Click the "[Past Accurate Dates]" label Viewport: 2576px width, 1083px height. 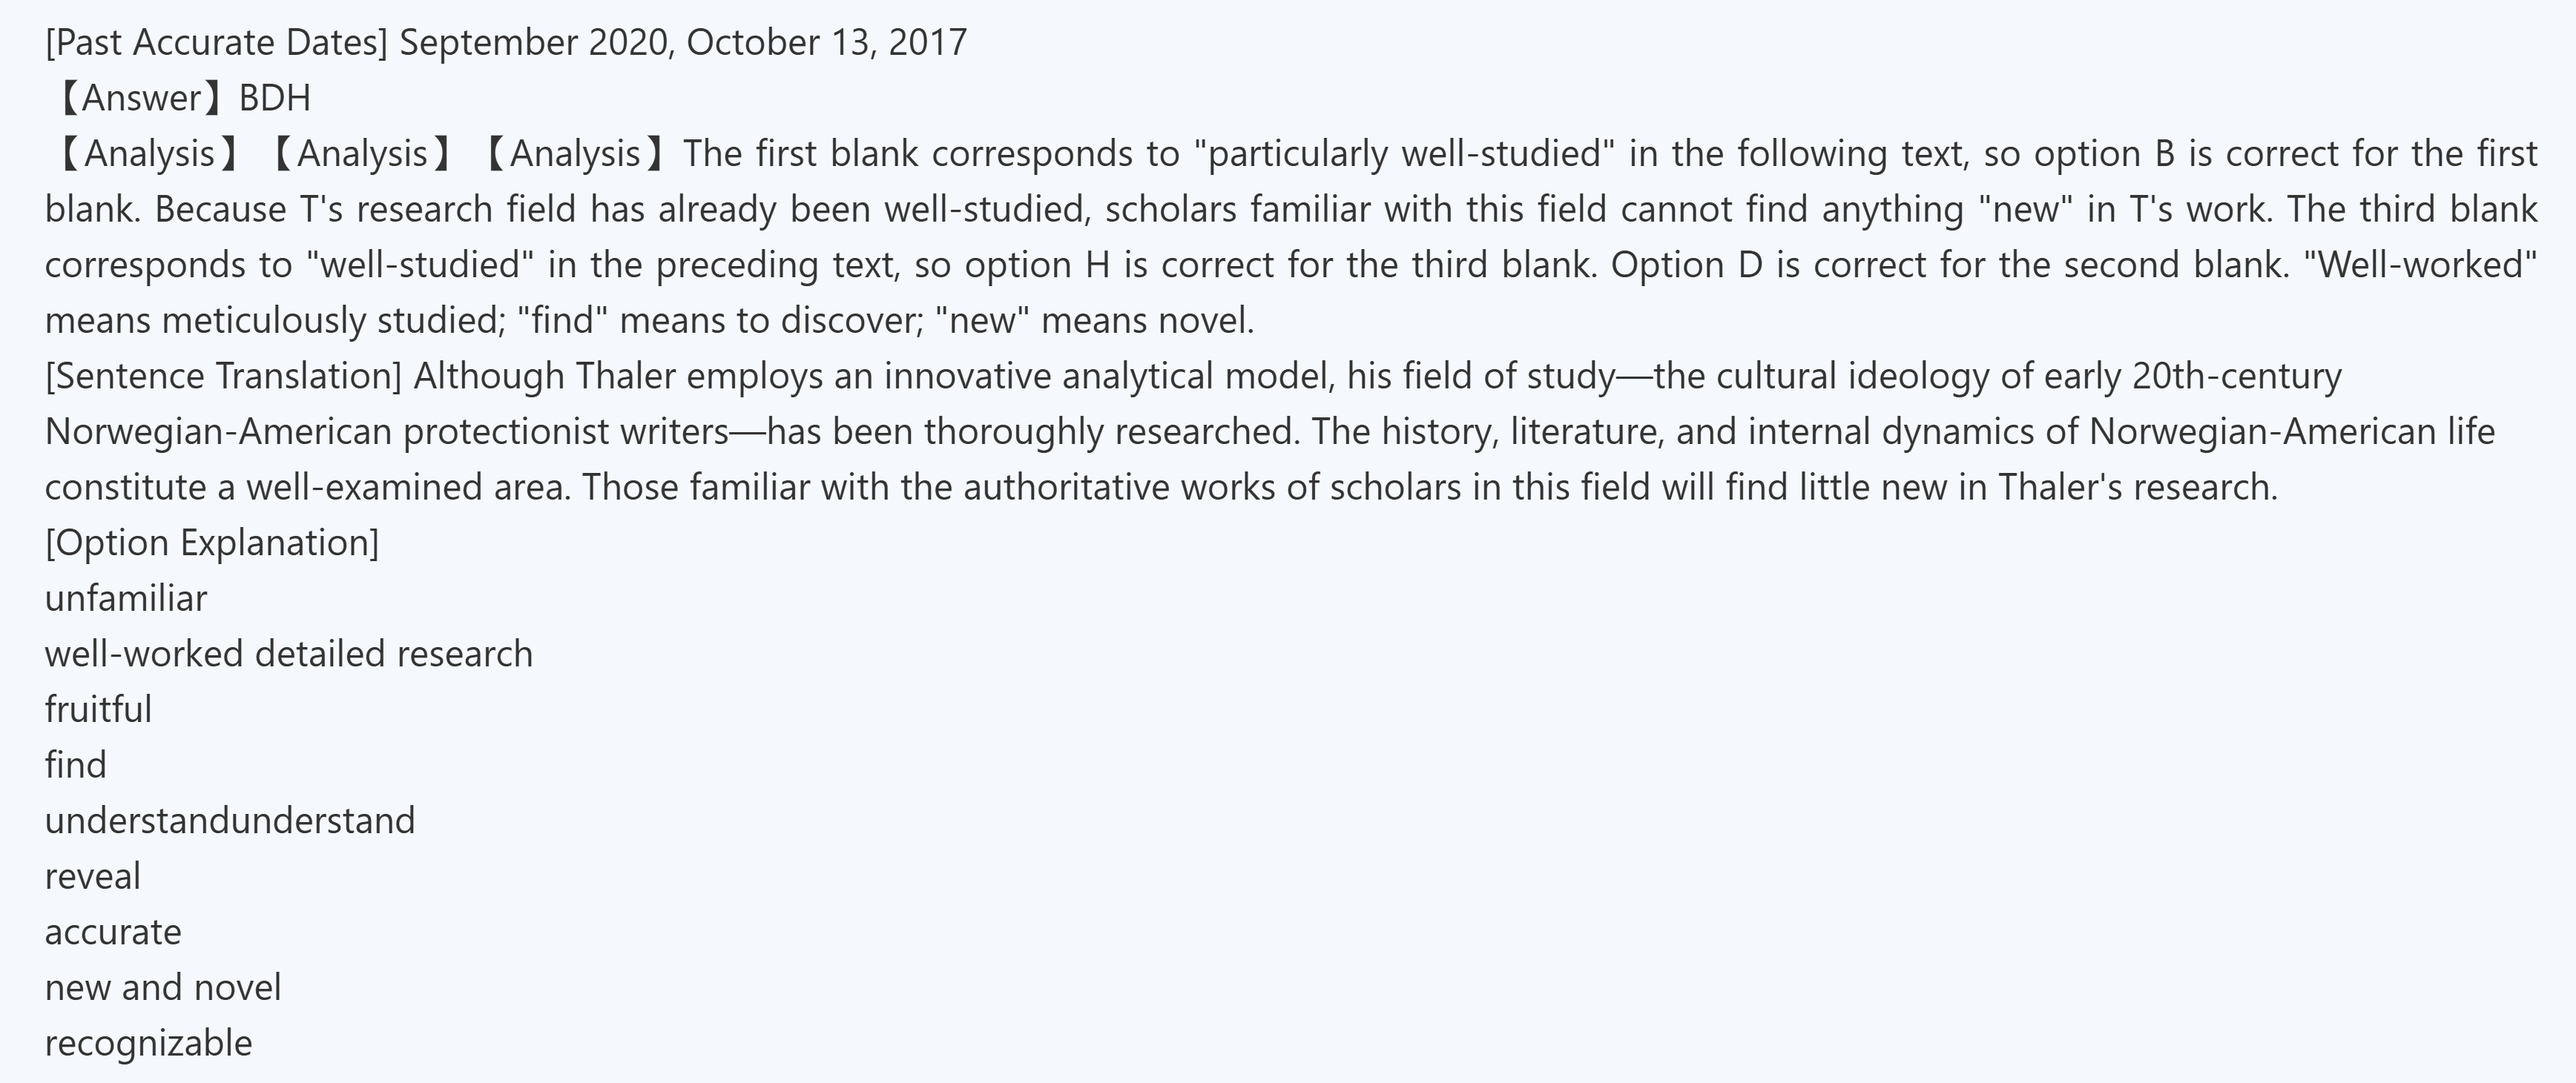pyautogui.click(x=215, y=43)
